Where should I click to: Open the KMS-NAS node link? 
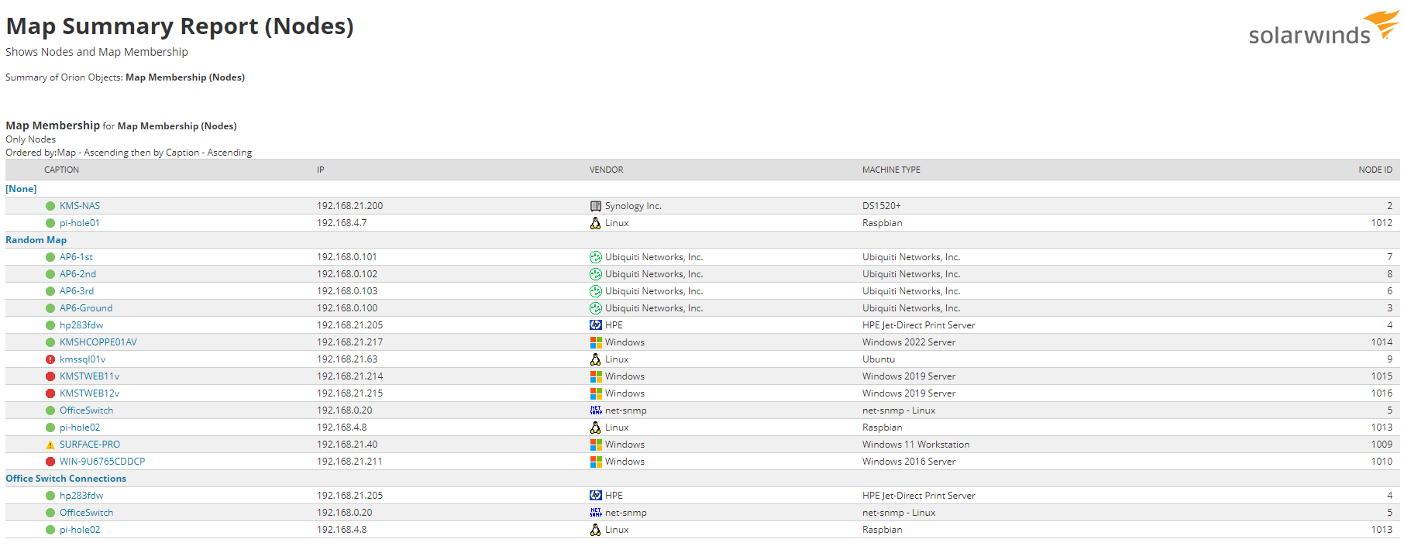[x=80, y=206]
